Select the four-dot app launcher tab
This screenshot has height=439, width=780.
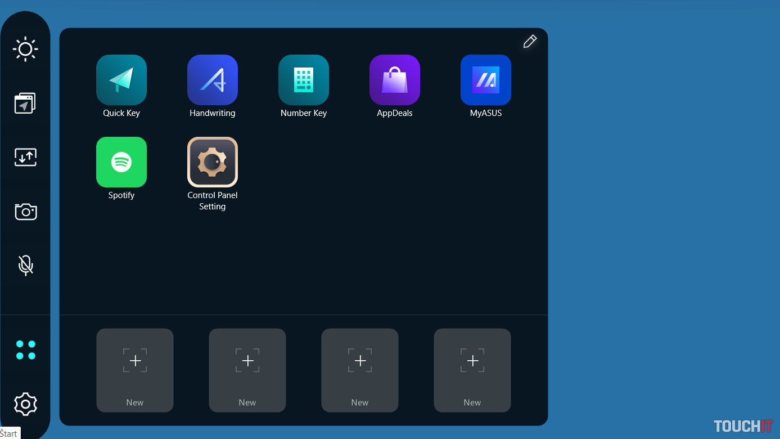25,350
